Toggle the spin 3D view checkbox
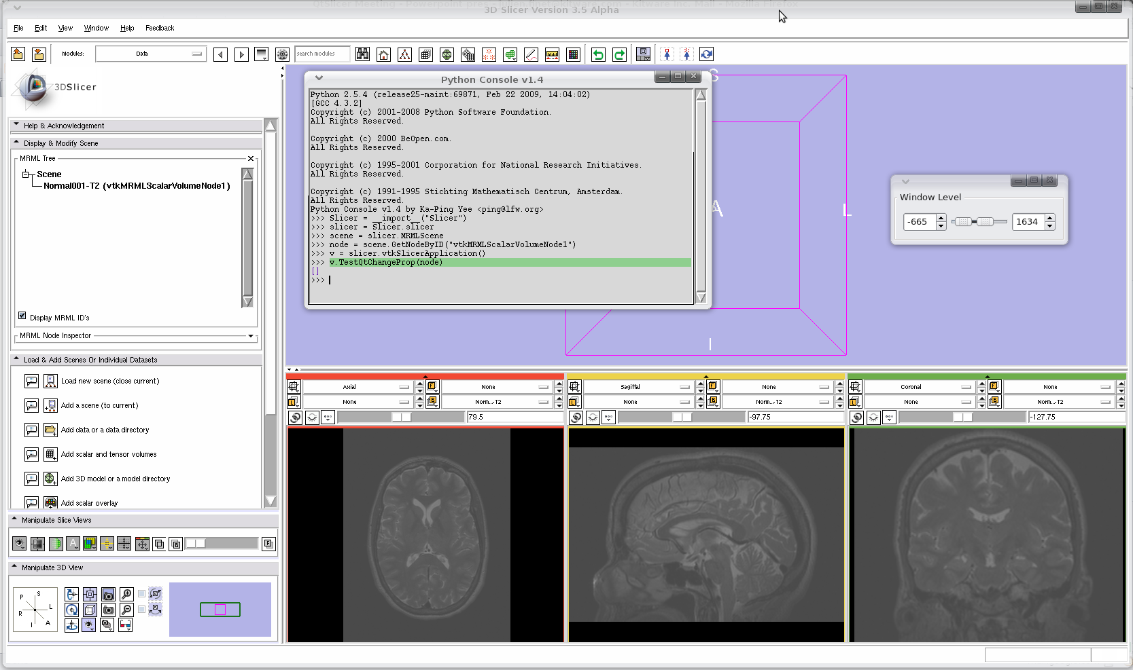1133x670 pixels. tap(141, 594)
